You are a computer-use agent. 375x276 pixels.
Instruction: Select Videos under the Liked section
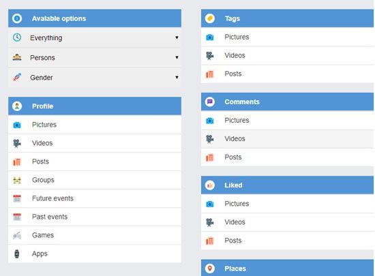287,222
